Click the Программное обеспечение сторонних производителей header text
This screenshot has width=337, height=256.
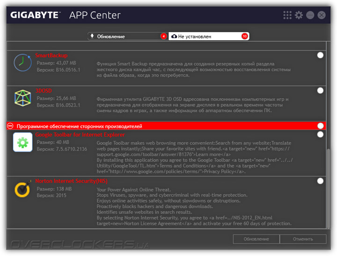[x=80, y=126]
